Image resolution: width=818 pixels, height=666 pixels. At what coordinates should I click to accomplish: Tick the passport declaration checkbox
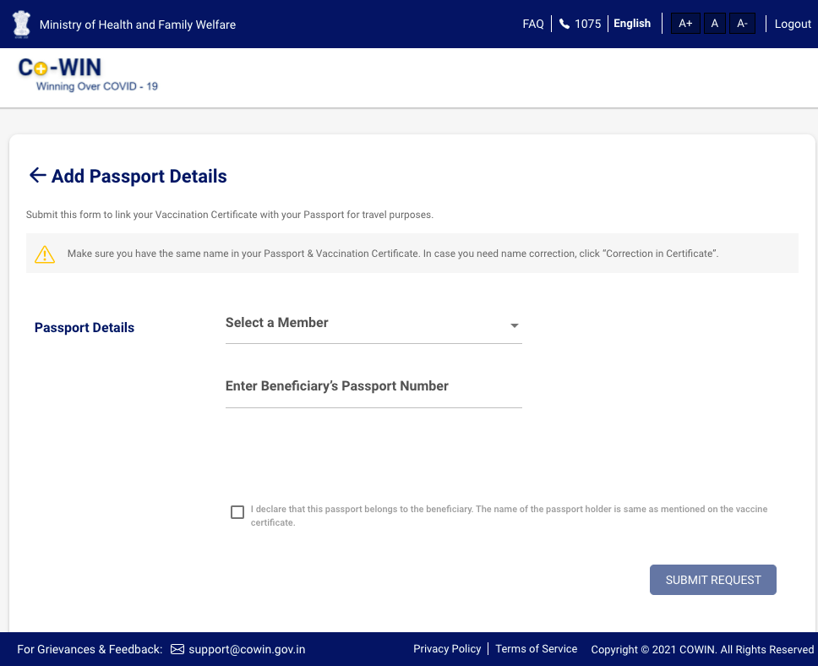[237, 512]
